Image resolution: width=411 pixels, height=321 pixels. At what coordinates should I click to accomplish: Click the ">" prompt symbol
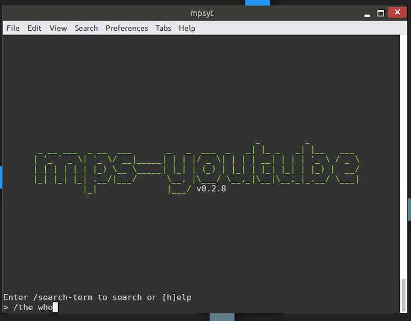(x=6, y=308)
